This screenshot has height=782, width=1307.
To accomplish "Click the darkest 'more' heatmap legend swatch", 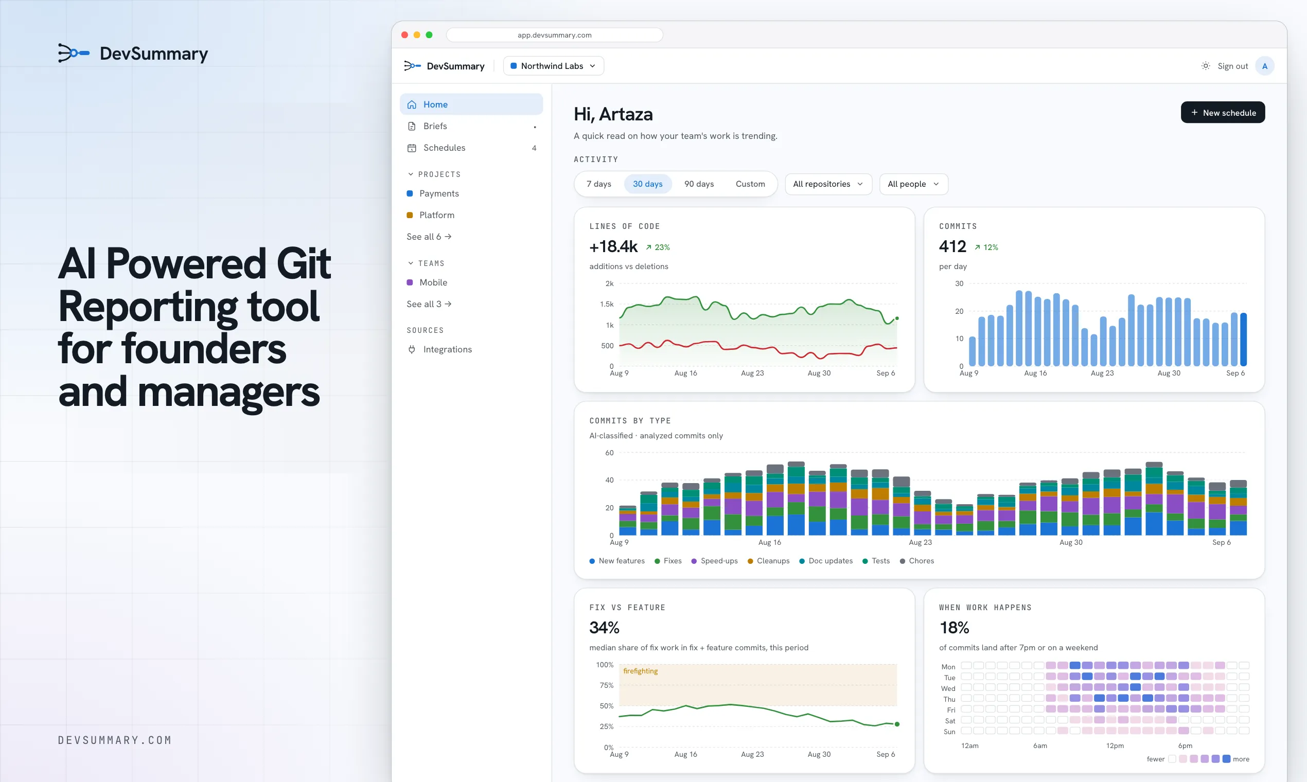I will click(x=1226, y=759).
